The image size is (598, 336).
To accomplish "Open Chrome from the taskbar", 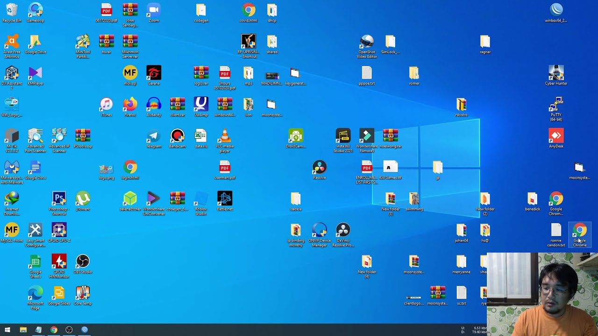I will coord(54,330).
